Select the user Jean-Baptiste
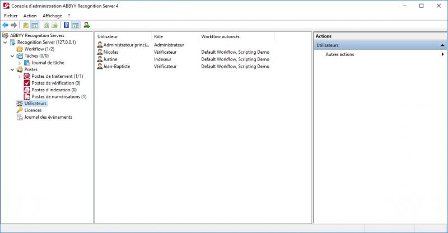Viewport: 448px width, 233px height. [116, 66]
